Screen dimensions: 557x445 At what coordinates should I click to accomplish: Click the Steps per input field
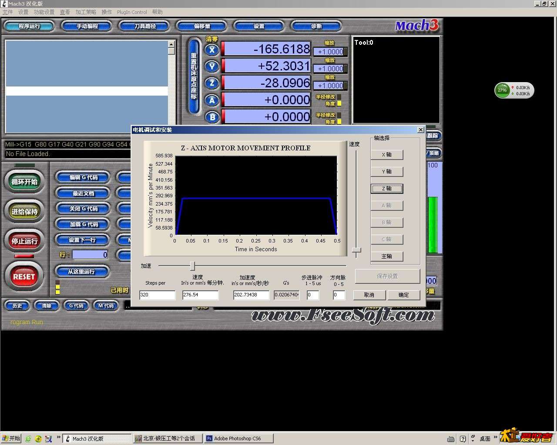coord(157,295)
